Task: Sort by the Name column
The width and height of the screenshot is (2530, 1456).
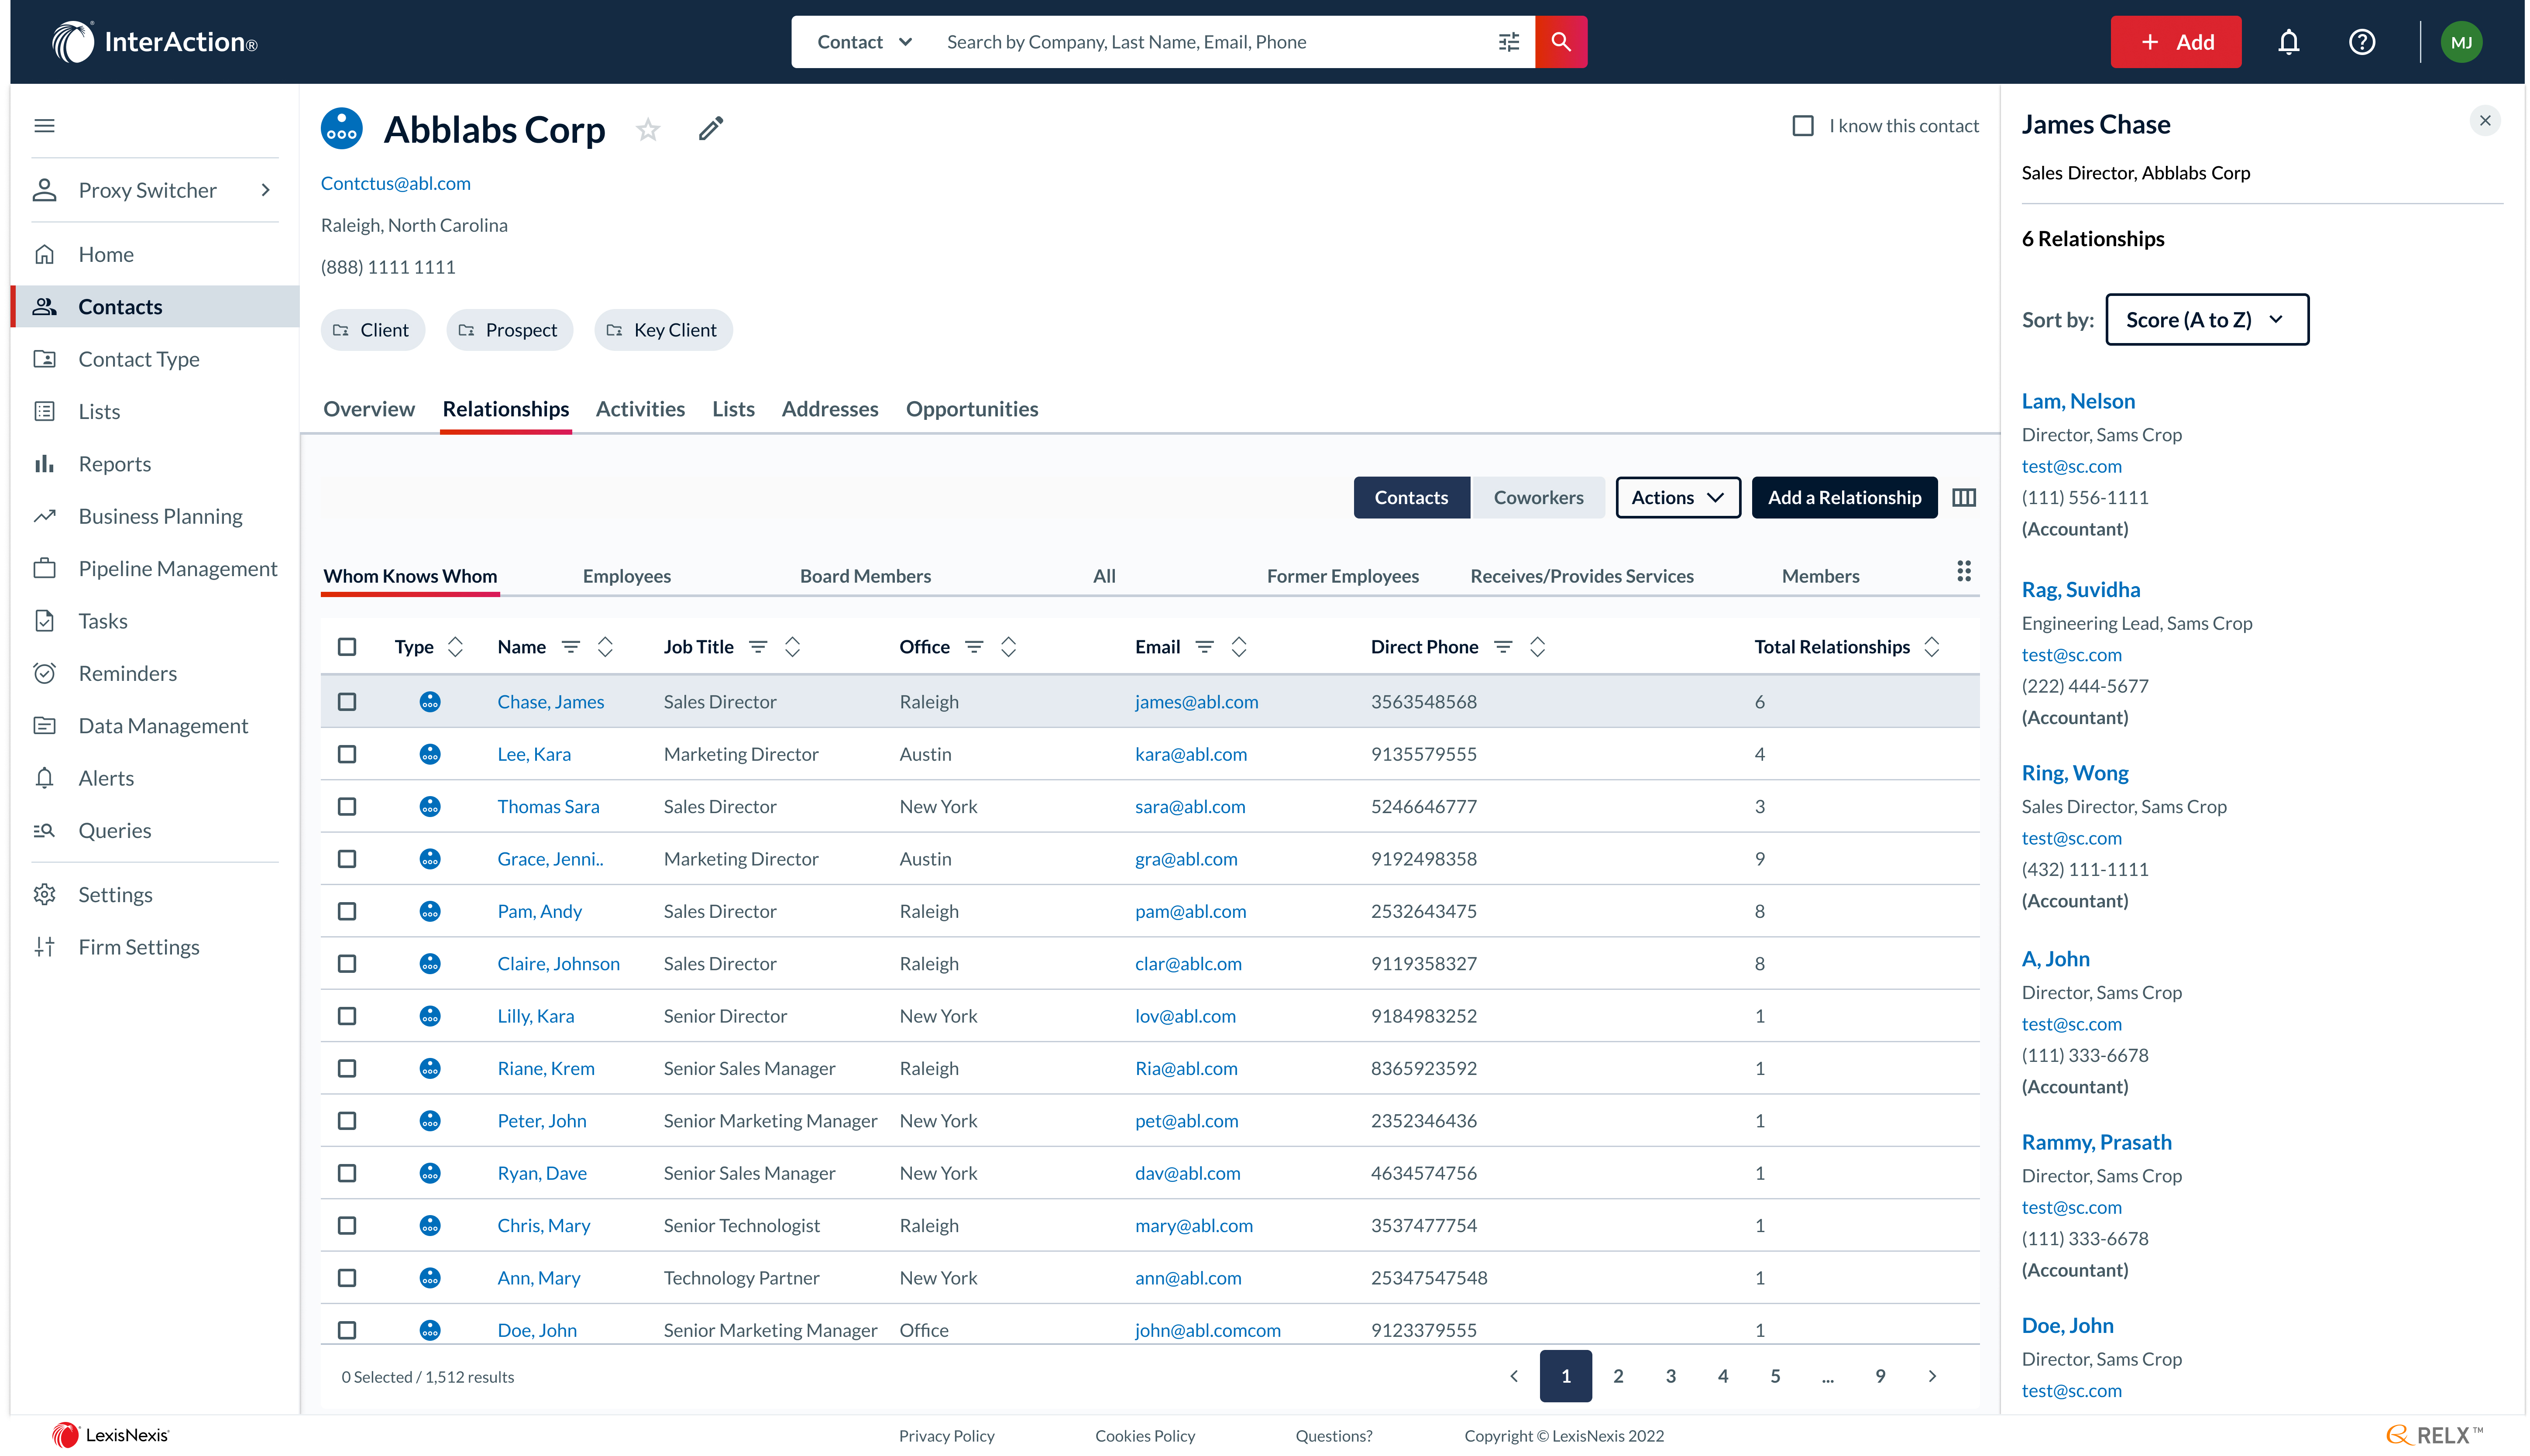Action: 605,647
